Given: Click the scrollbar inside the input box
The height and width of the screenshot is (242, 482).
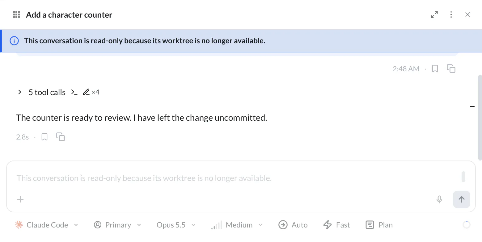Looking at the screenshot, I should [463, 177].
